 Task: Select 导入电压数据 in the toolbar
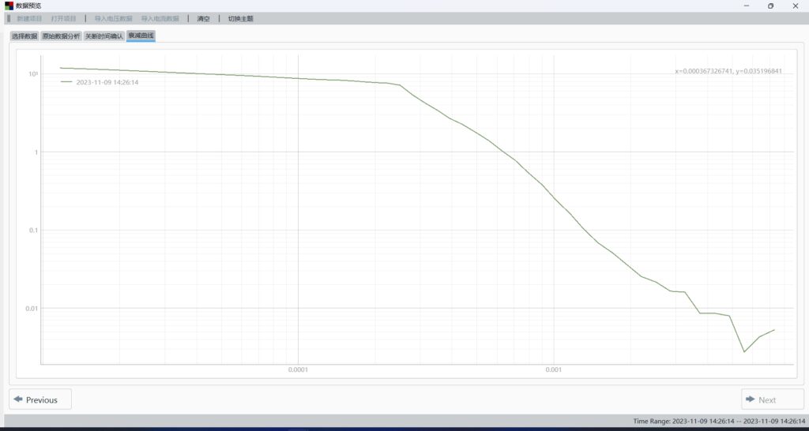pos(113,18)
